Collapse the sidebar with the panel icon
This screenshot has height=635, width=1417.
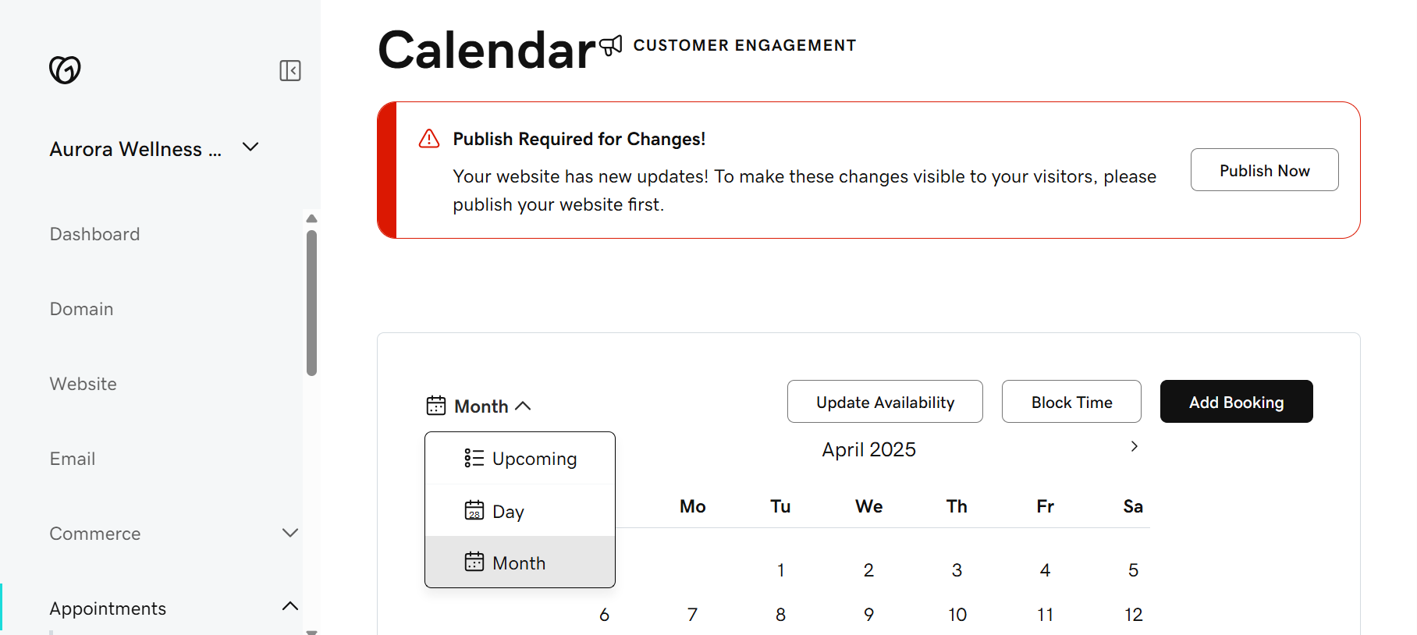click(x=290, y=71)
